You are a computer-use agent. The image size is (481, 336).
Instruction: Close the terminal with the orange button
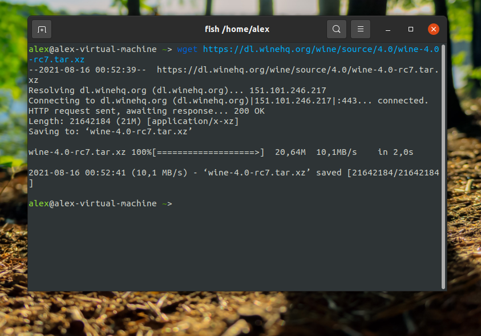(x=434, y=29)
